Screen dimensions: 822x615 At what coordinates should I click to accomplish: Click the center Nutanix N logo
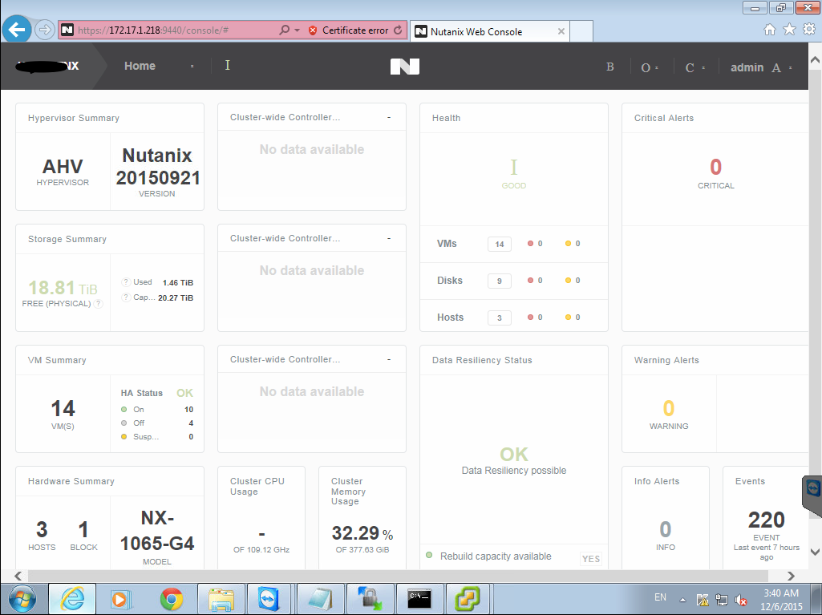405,67
